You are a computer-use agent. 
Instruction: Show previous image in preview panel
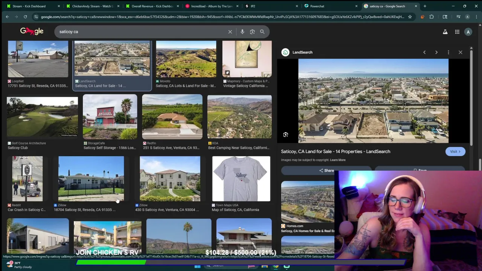click(424, 52)
